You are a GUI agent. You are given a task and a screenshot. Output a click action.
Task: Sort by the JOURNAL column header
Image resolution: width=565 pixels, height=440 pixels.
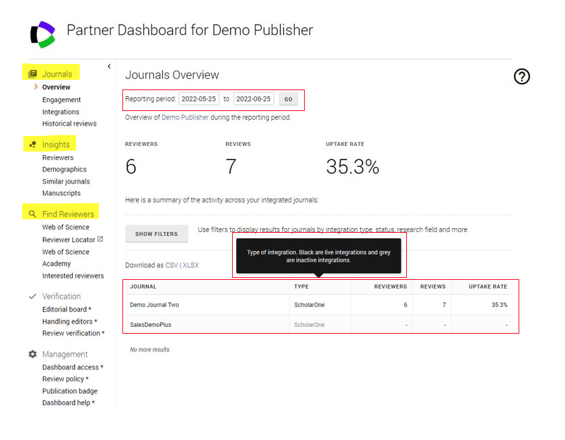click(143, 287)
